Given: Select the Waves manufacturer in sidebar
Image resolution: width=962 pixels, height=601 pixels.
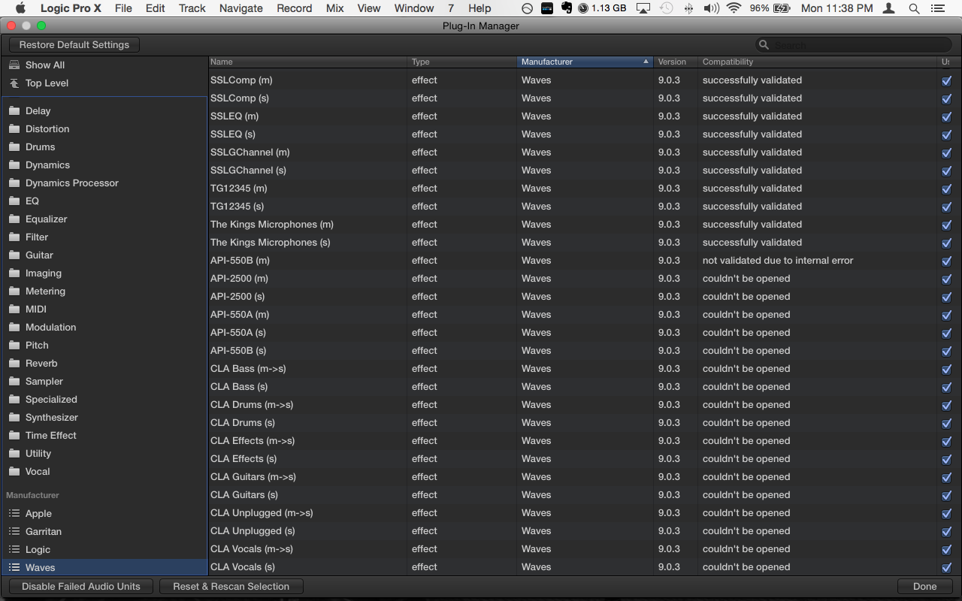Looking at the screenshot, I should (x=104, y=567).
